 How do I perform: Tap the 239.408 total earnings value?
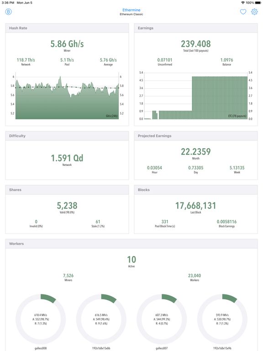(196, 44)
